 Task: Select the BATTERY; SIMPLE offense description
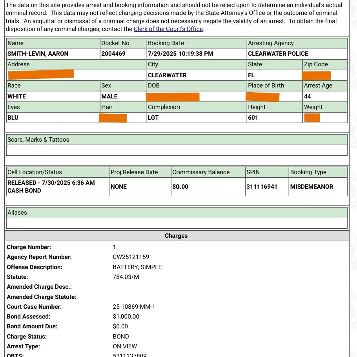pyautogui.click(x=137, y=267)
